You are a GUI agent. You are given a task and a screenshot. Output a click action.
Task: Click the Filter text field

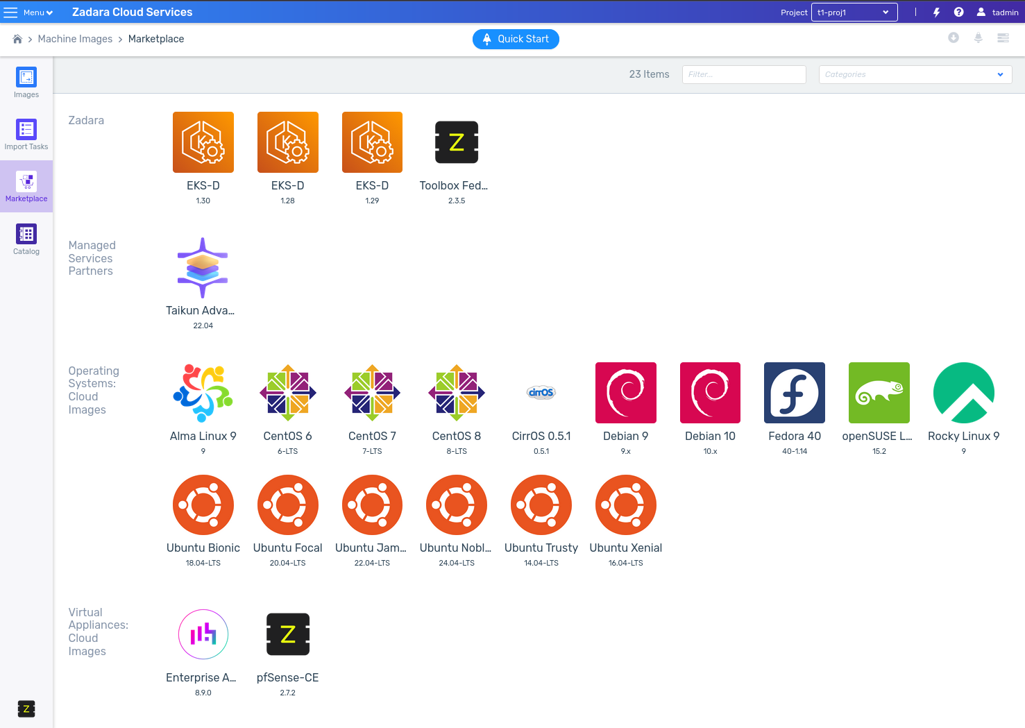[x=744, y=74]
